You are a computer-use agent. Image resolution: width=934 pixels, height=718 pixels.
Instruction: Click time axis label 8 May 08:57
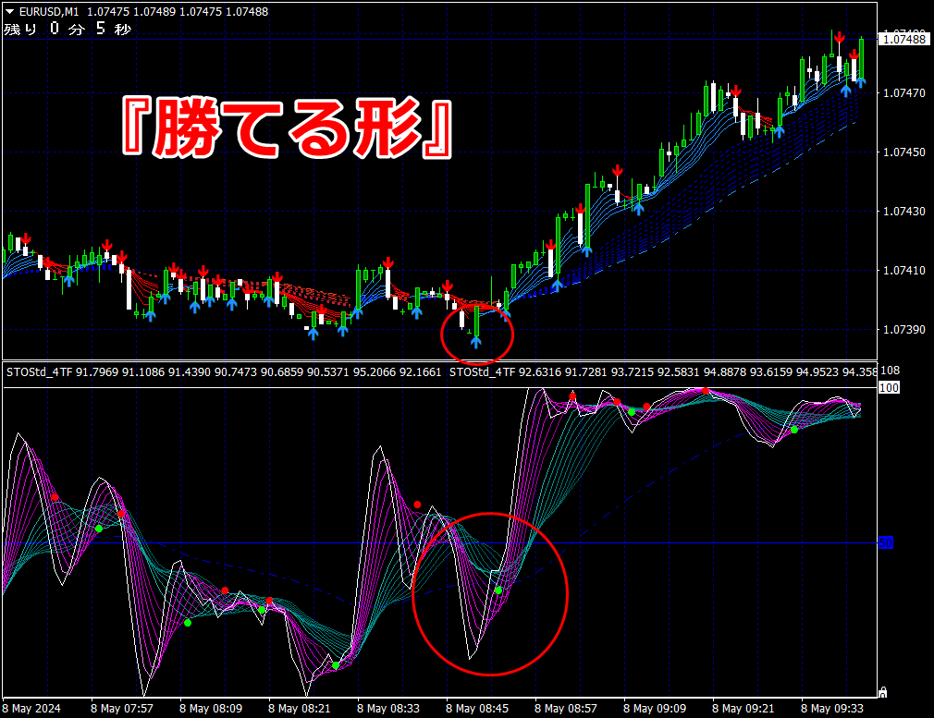tap(566, 709)
